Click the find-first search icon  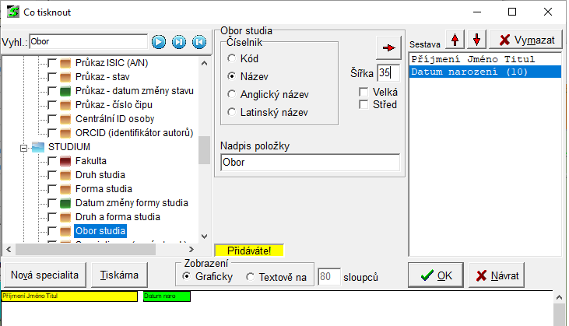198,42
